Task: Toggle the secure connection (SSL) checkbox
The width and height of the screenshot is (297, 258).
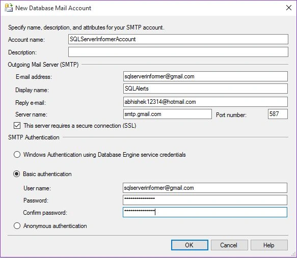Action: [x=17, y=126]
